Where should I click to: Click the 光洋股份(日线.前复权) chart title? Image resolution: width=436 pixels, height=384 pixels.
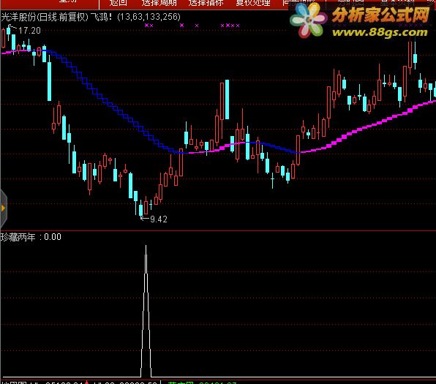point(45,17)
